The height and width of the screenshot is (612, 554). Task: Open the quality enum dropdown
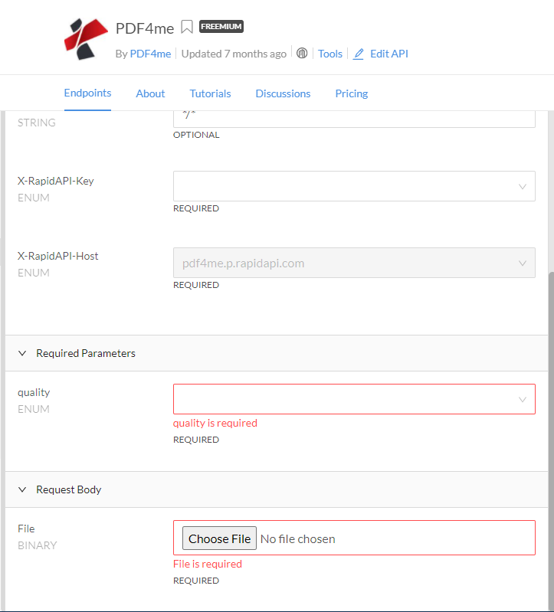tap(354, 399)
